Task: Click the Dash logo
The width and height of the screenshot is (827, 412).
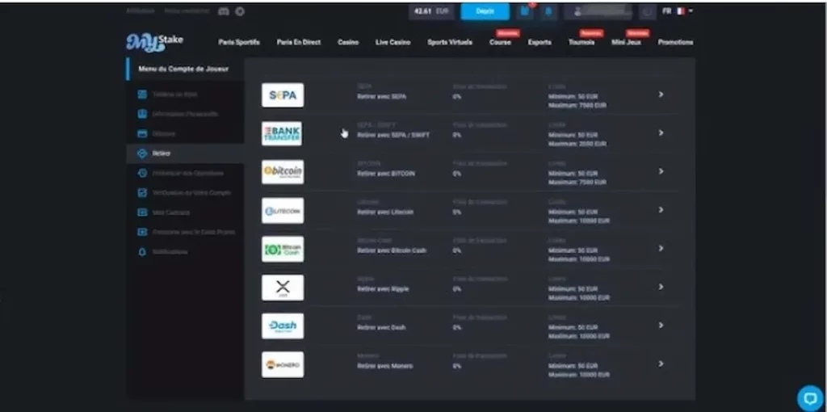Action: [283, 326]
